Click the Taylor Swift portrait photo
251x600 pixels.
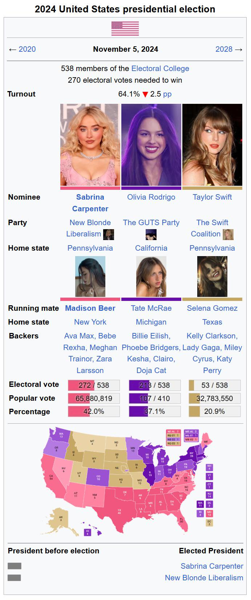click(212, 145)
